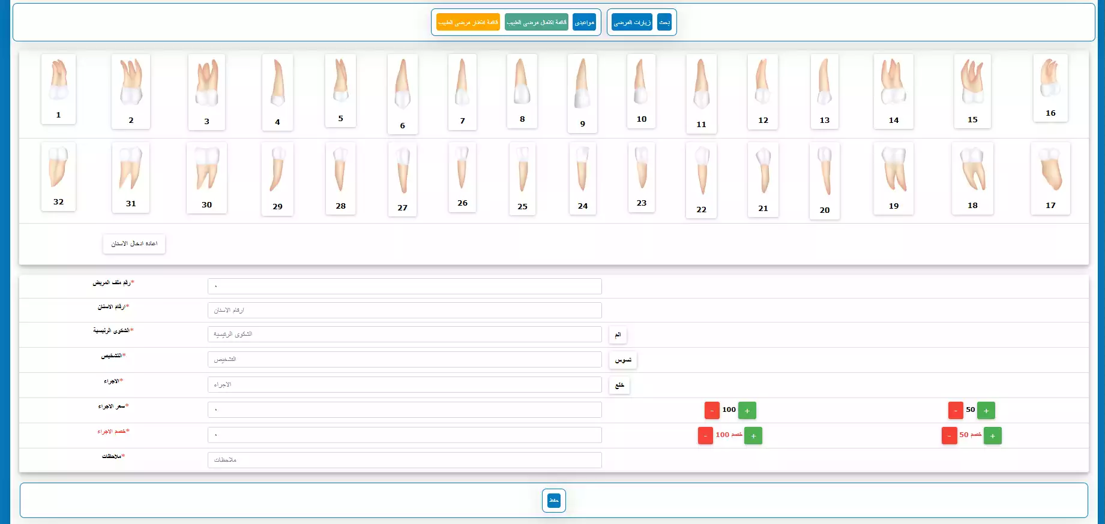The image size is (1105, 524).
Task: Focus the سعر الاجراء price field
Action: (x=405, y=409)
